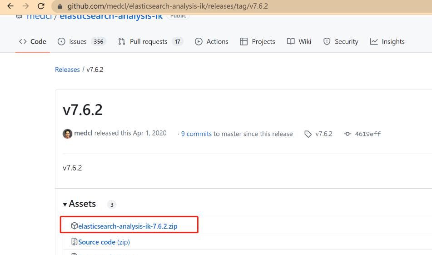Click the package icon beside the zip asset
Image resolution: width=432 pixels, height=255 pixels.
point(74,226)
